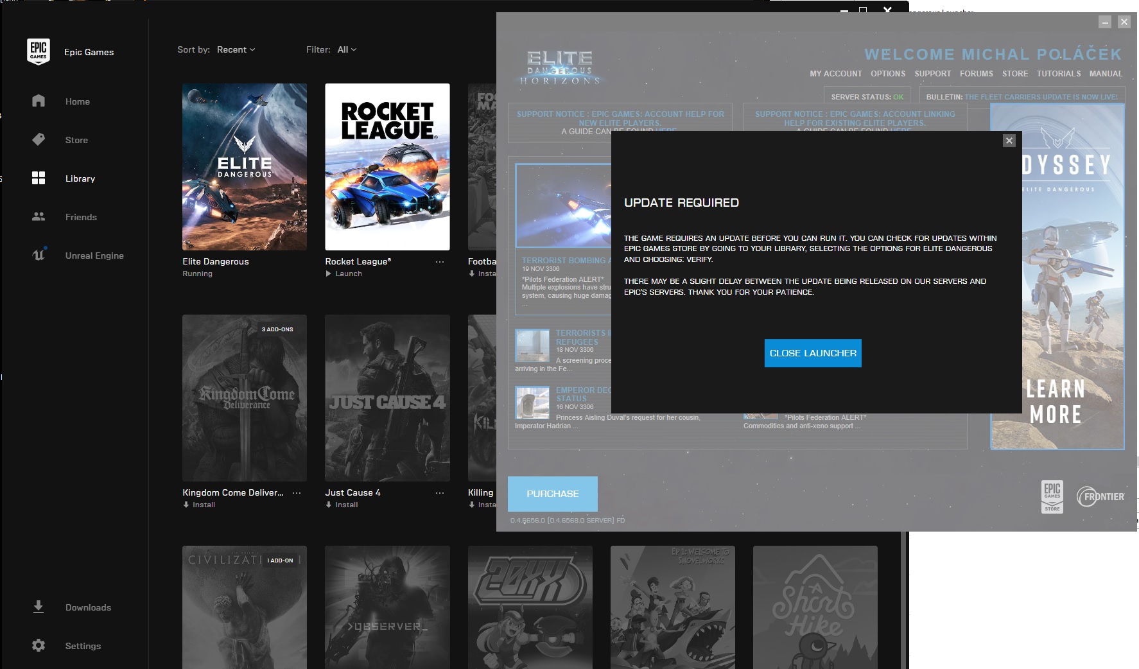
Task: Click the '1 ADD-ON' badge
Action: pyautogui.click(x=280, y=560)
